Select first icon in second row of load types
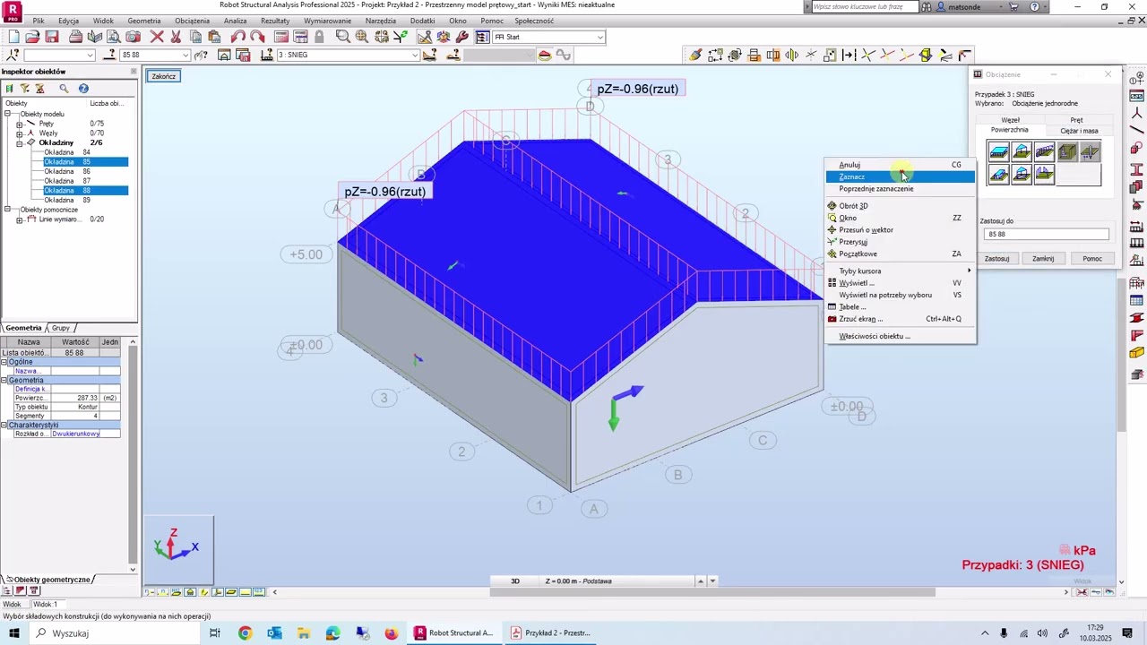The width and height of the screenshot is (1147, 645). coord(999,175)
